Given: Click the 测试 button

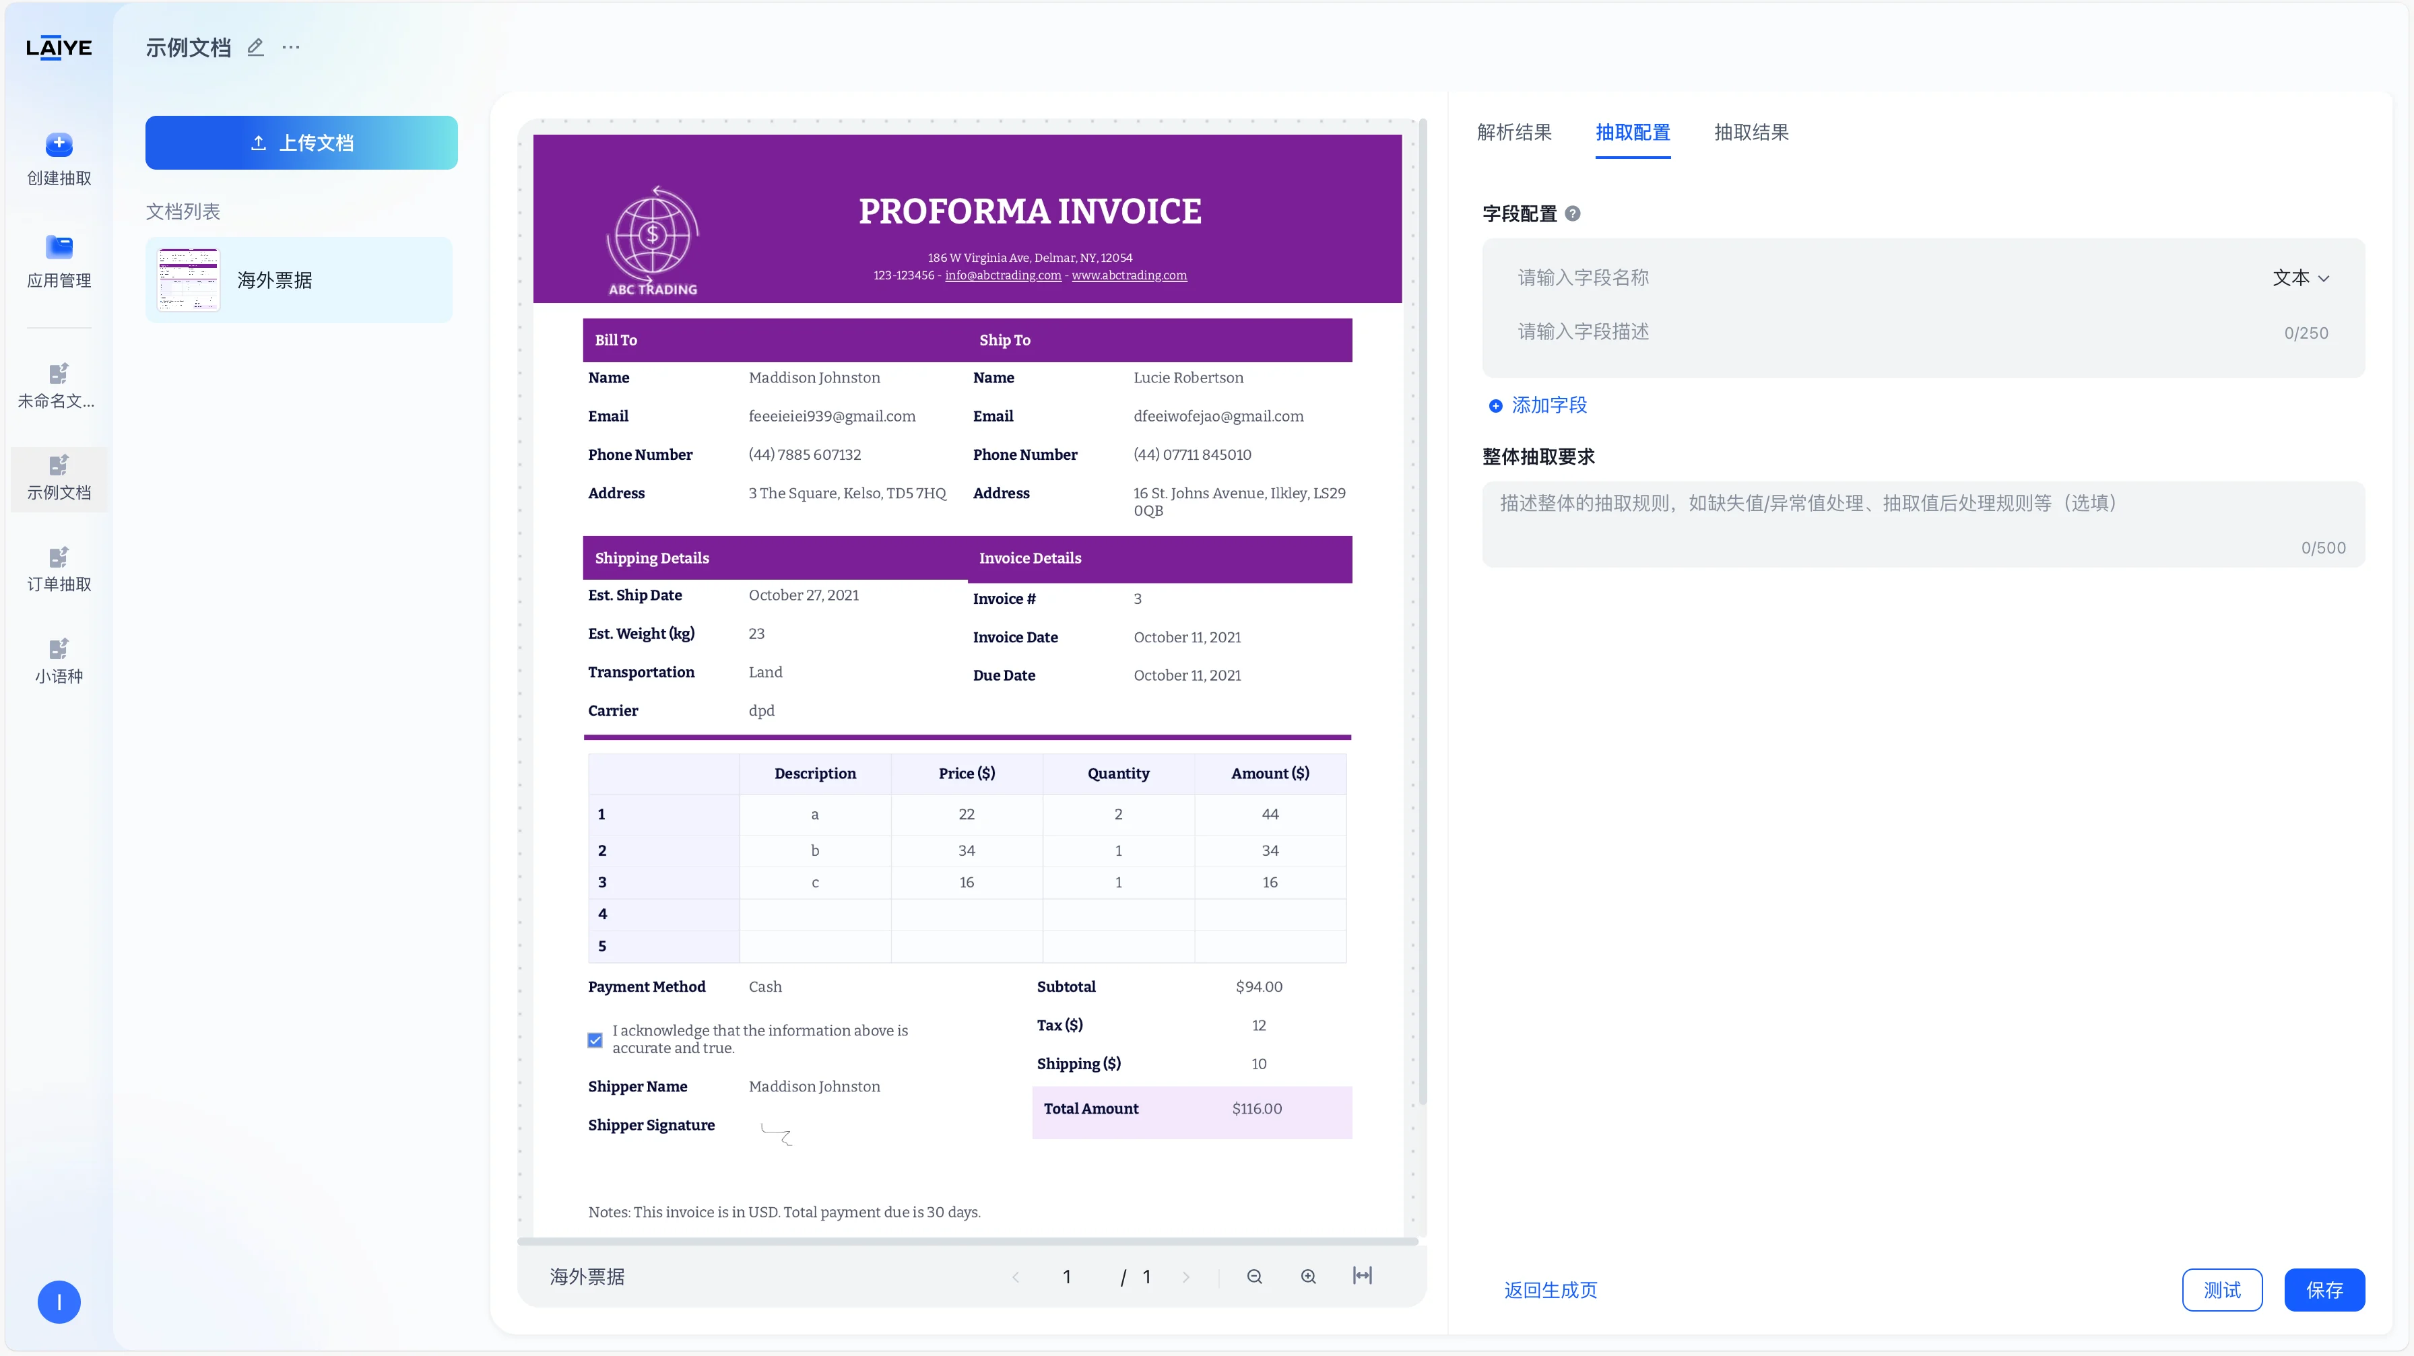Looking at the screenshot, I should (x=2222, y=1289).
